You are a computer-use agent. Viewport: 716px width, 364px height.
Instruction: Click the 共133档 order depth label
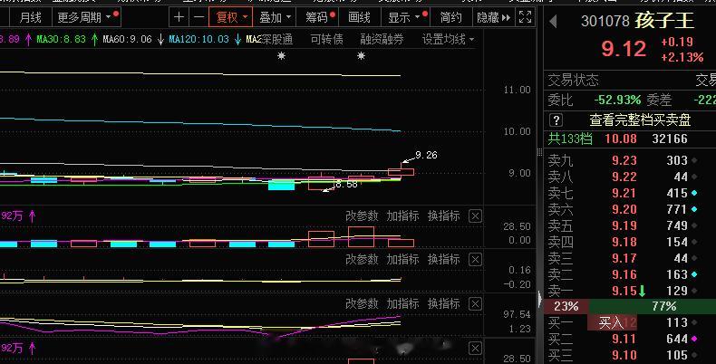[x=570, y=139]
